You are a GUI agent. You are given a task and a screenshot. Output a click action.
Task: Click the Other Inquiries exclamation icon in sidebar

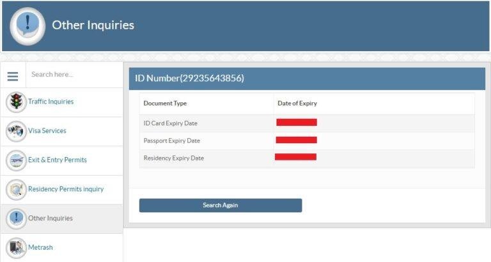click(x=15, y=219)
